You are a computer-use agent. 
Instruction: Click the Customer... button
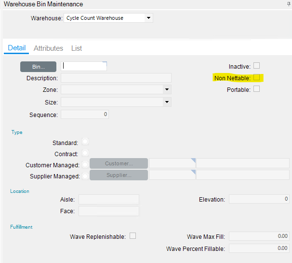click(x=119, y=163)
